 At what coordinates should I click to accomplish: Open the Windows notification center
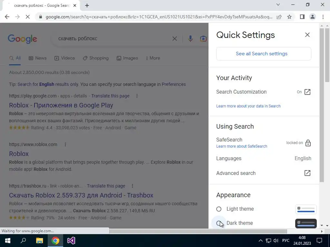click(319, 241)
